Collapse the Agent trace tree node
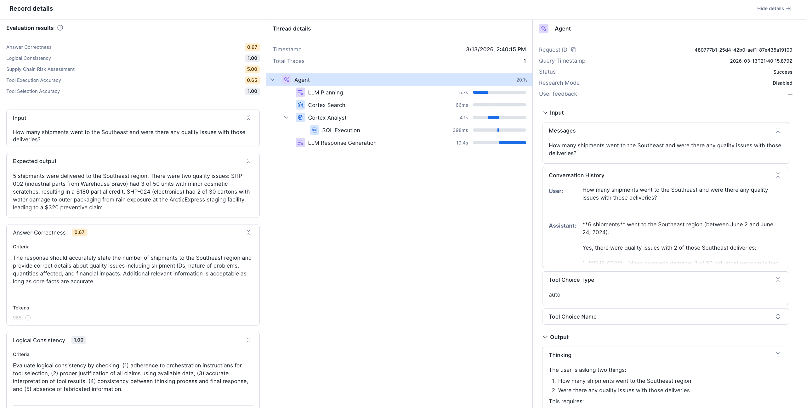 click(272, 80)
